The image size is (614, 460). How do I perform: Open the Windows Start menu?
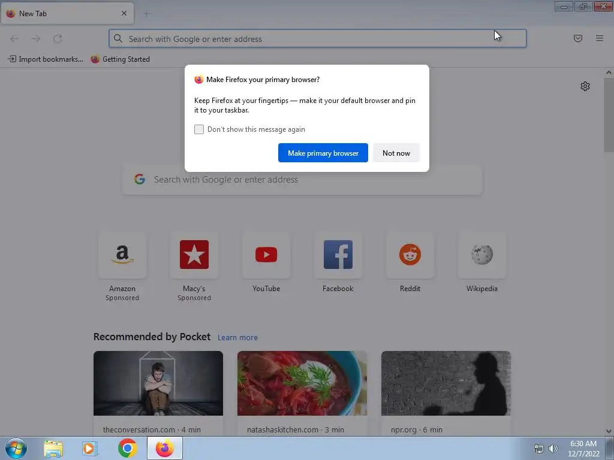[x=16, y=448]
